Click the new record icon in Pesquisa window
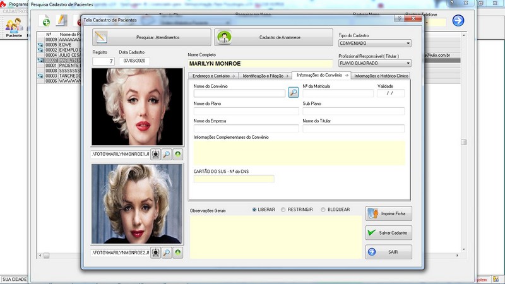505x284 pixels. [45, 20]
